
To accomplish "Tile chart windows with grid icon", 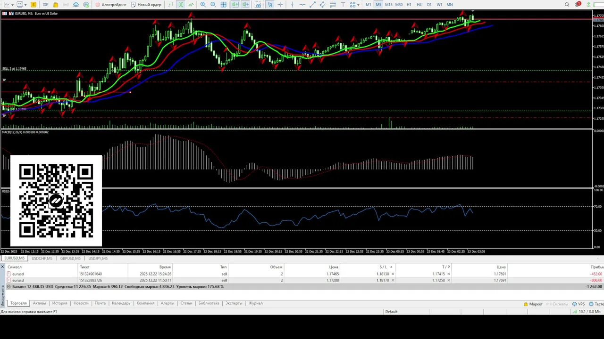I will (223, 5).
